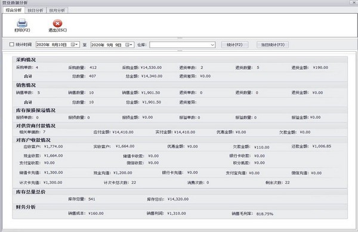Open the end date calendar dropdown
Image resolution: width=358 pixels, height=232 pixels.
[129, 45]
